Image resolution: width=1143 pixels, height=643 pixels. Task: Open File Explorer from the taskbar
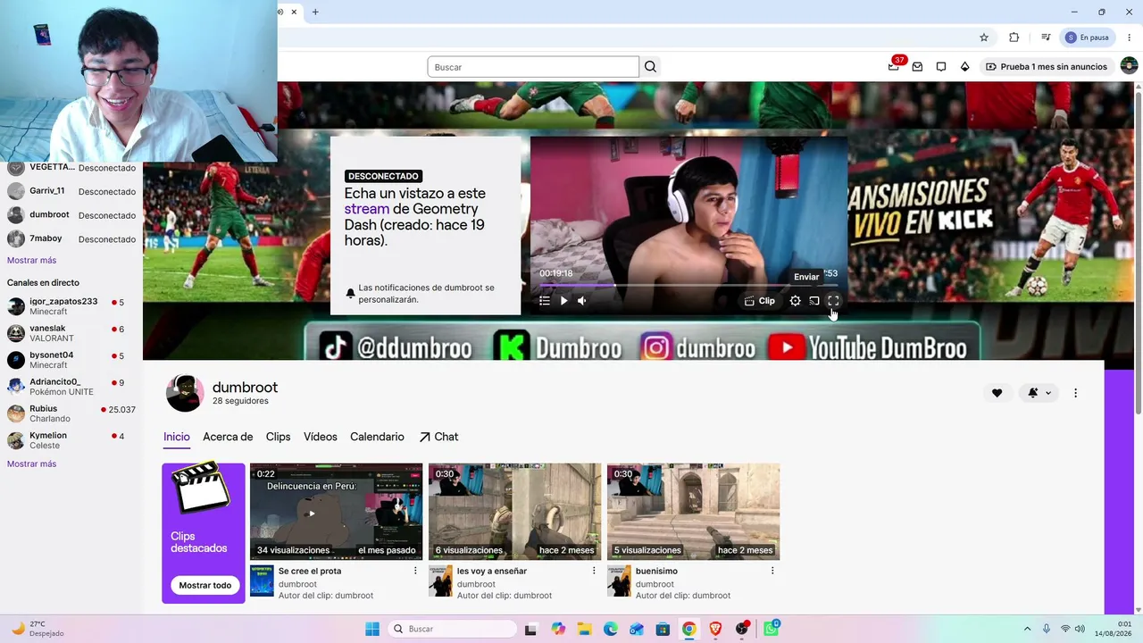[584, 629]
